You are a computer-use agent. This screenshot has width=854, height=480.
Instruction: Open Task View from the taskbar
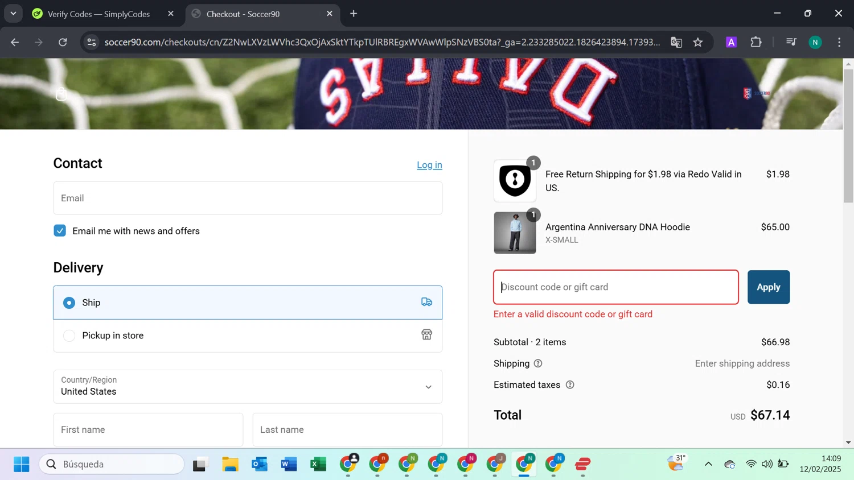200,464
